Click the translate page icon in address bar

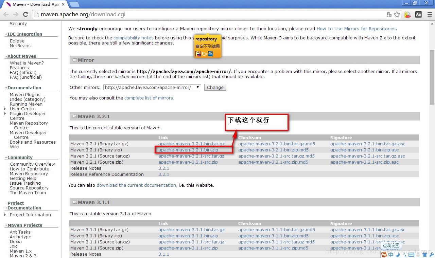tap(389, 15)
